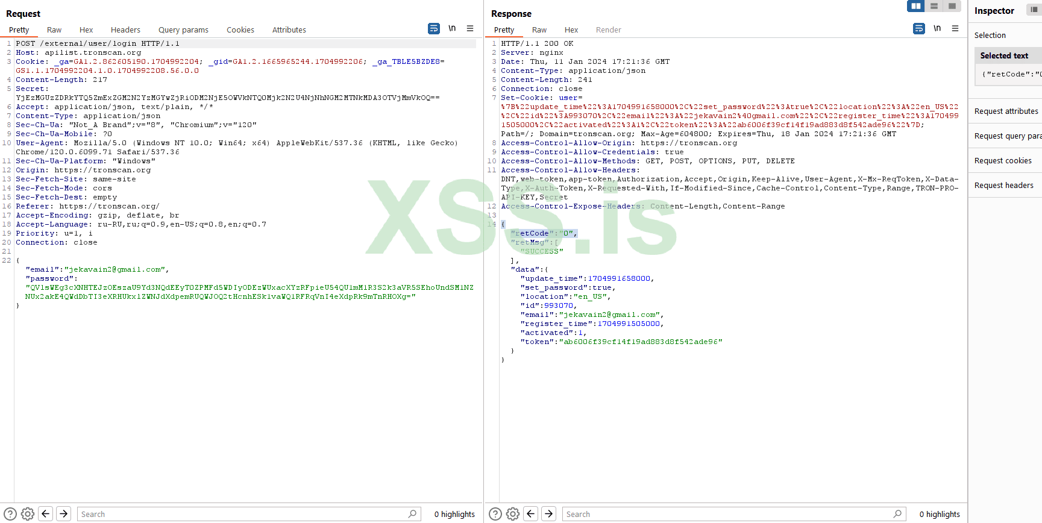Open search settings gear below Request panel
Screen dimensions: 1042x523
point(28,514)
